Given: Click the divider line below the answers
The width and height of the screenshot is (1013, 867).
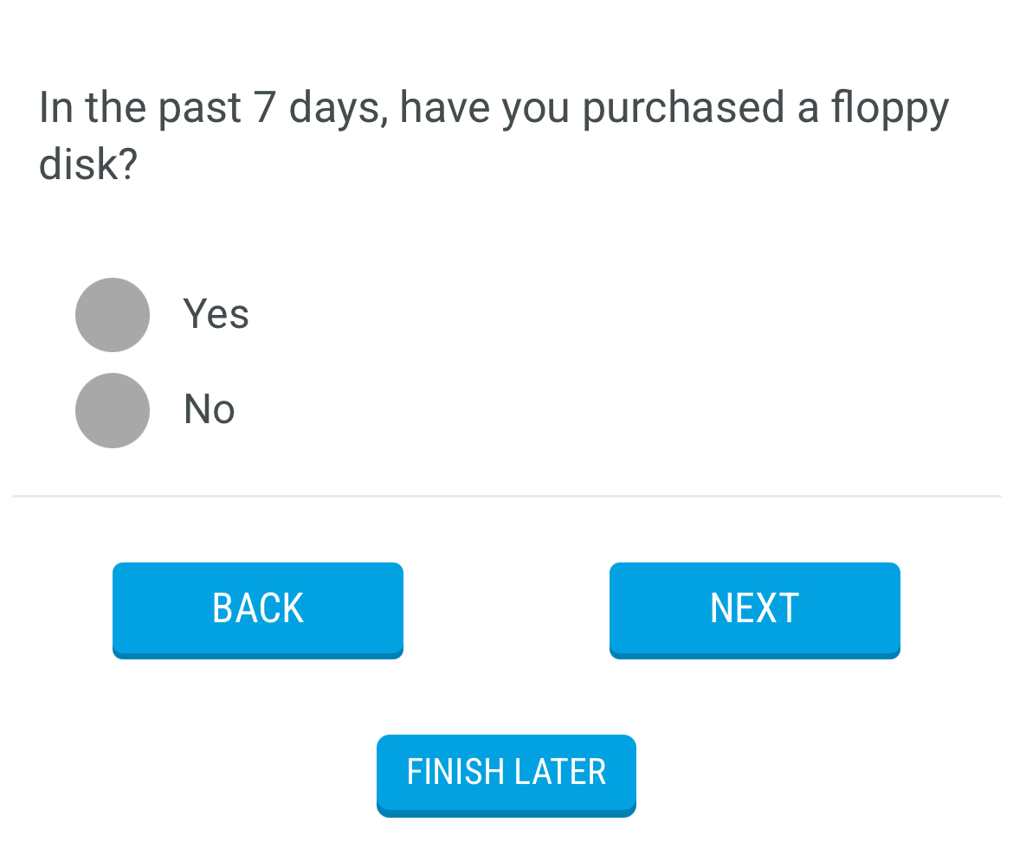Looking at the screenshot, I should (506, 497).
